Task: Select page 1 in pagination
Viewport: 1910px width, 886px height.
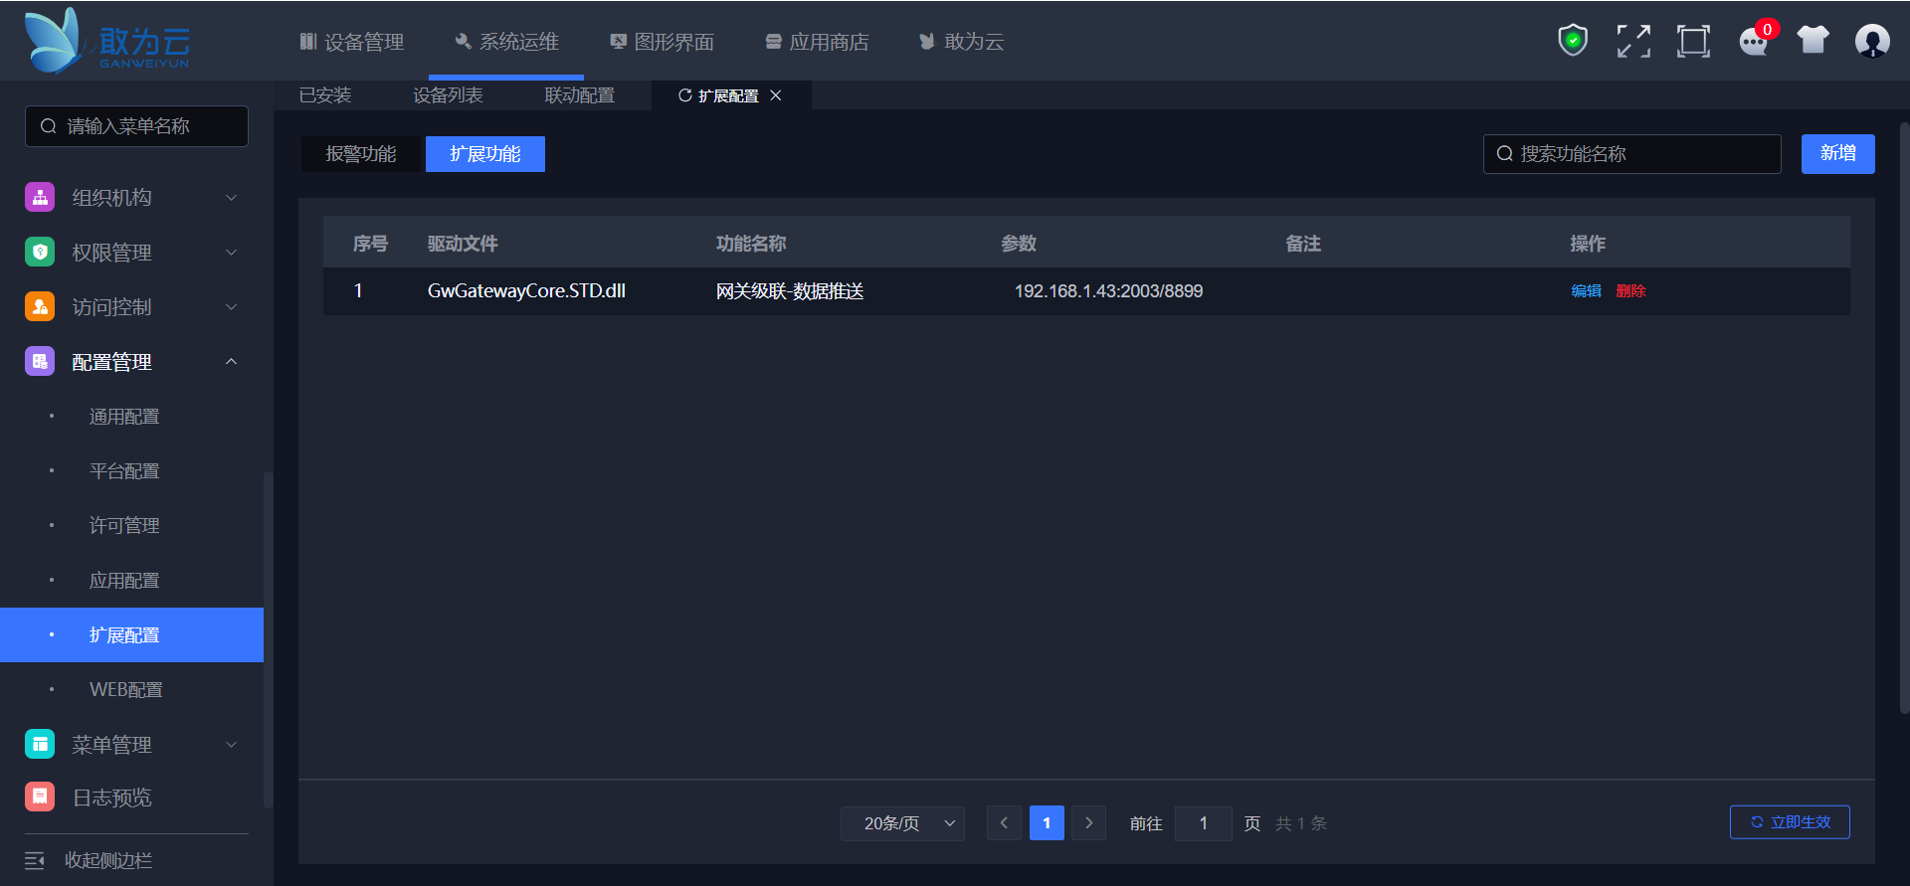Action: [1047, 823]
